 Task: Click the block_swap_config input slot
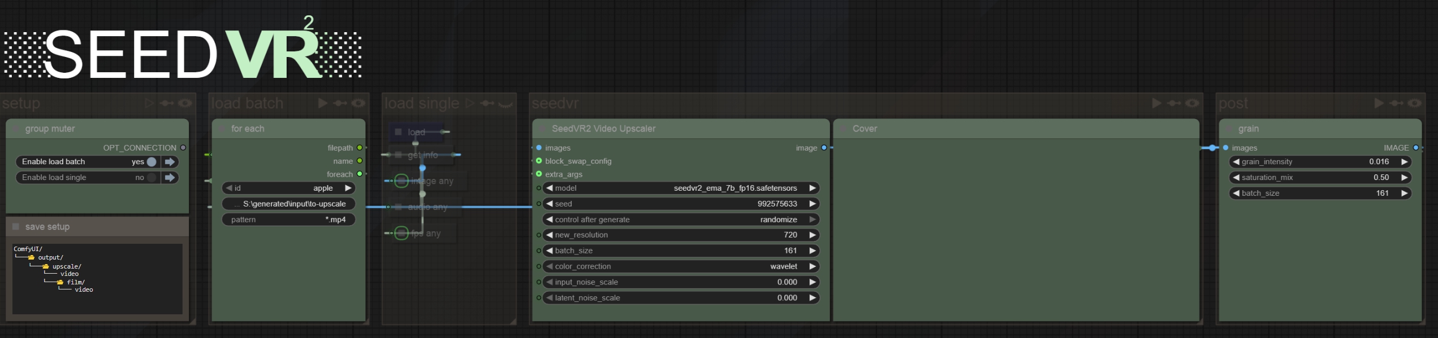pos(539,161)
